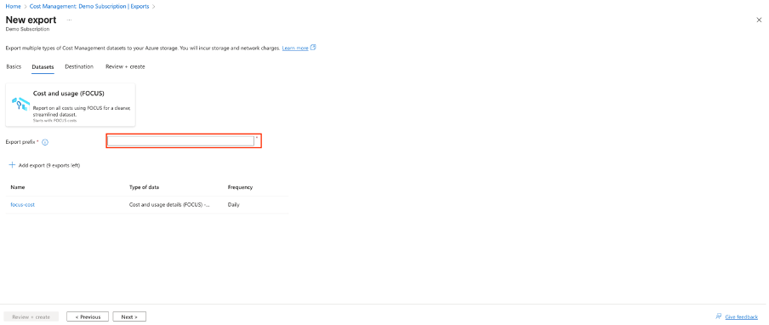Close the New export pane
This screenshot has width=769, height=325.
[759, 20]
